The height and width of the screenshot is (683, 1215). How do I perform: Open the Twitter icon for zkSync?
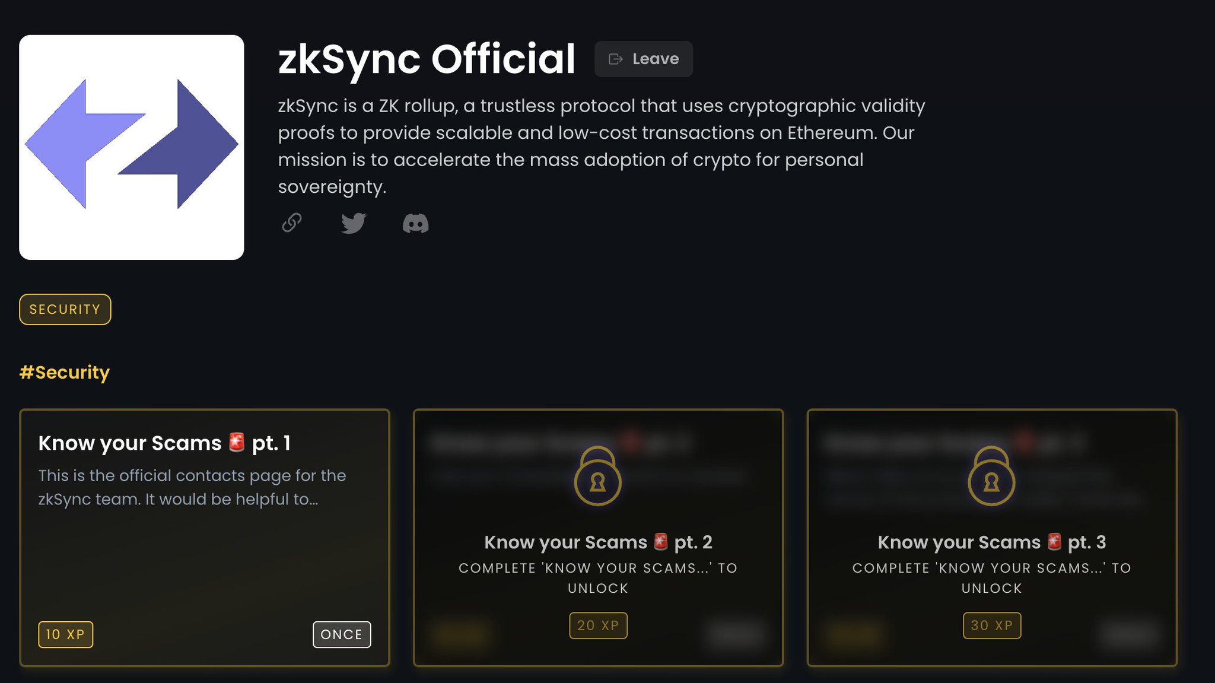[x=354, y=223]
